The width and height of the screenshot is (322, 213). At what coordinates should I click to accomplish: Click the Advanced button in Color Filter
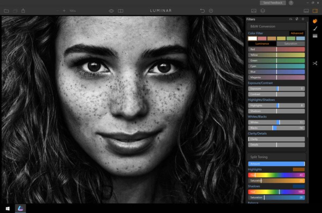pos(297,33)
